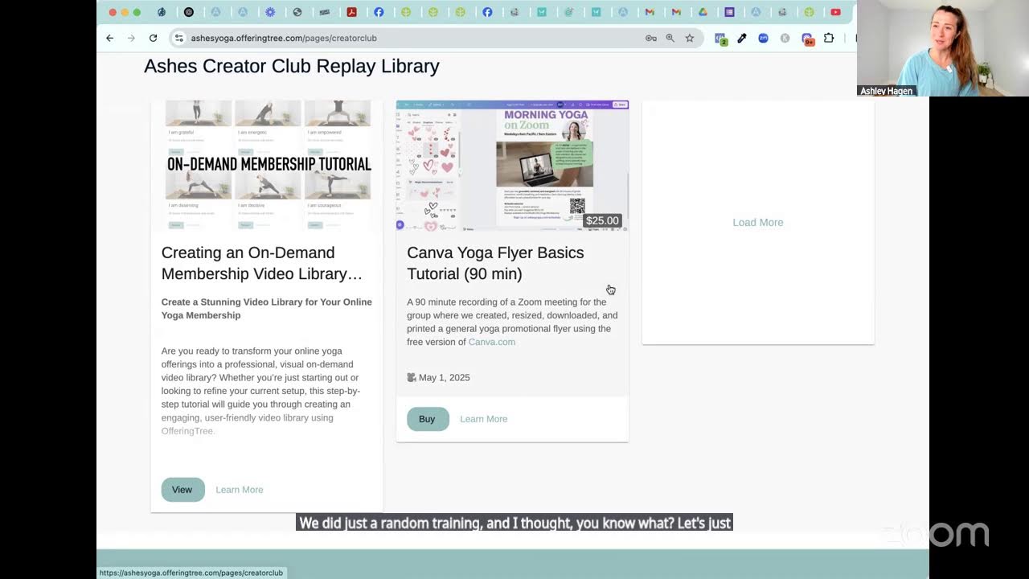Click the 'May 1, 2025' date text
This screenshot has height=579, width=1029.
(x=445, y=377)
